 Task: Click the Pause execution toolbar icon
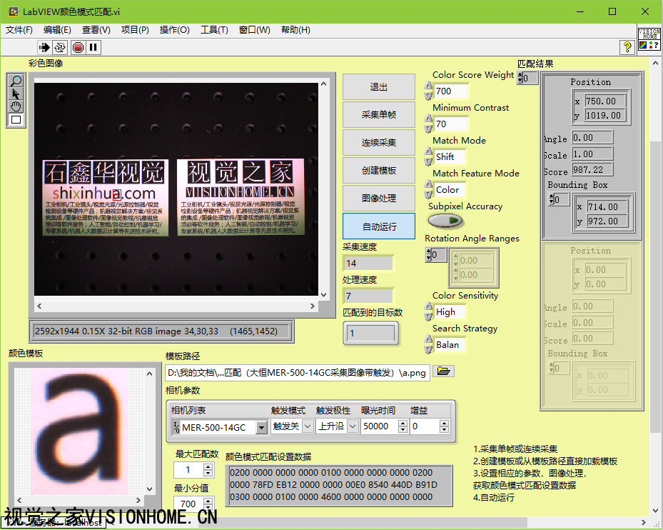click(93, 47)
